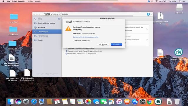188x106 pixels.
Task: Open Configuración del bloqueo de medios link
Action: 85,37
